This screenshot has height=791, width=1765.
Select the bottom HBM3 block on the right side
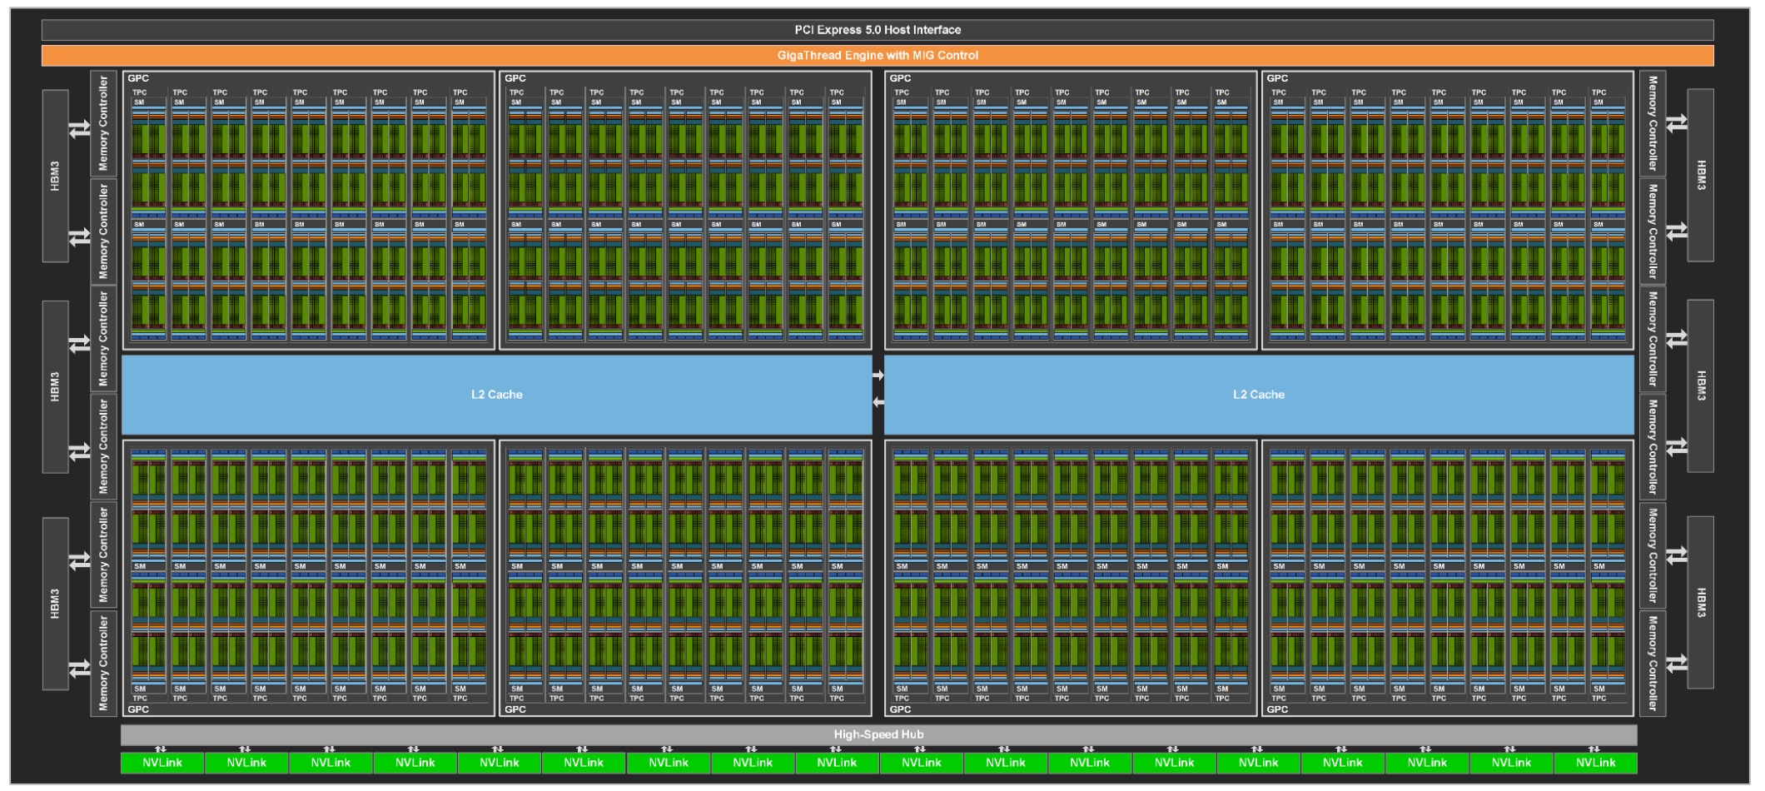click(1701, 603)
